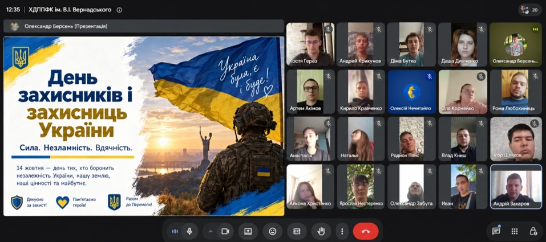The height and width of the screenshot is (242, 546).
Task: Toggle the microphone button
Action: (189, 232)
